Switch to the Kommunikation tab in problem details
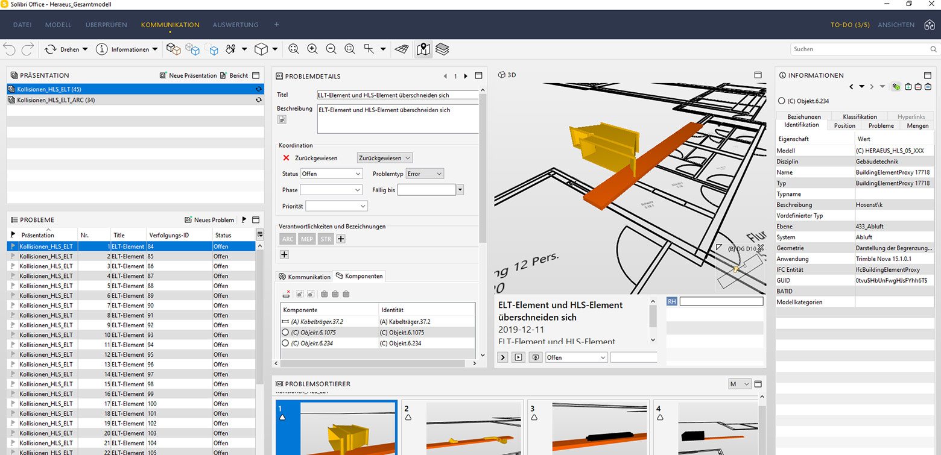The height and width of the screenshot is (455, 941). click(x=305, y=277)
